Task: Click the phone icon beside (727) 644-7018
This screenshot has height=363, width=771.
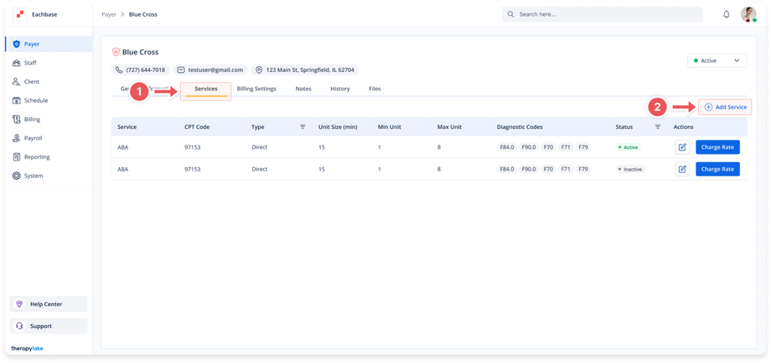Action: (x=118, y=70)
